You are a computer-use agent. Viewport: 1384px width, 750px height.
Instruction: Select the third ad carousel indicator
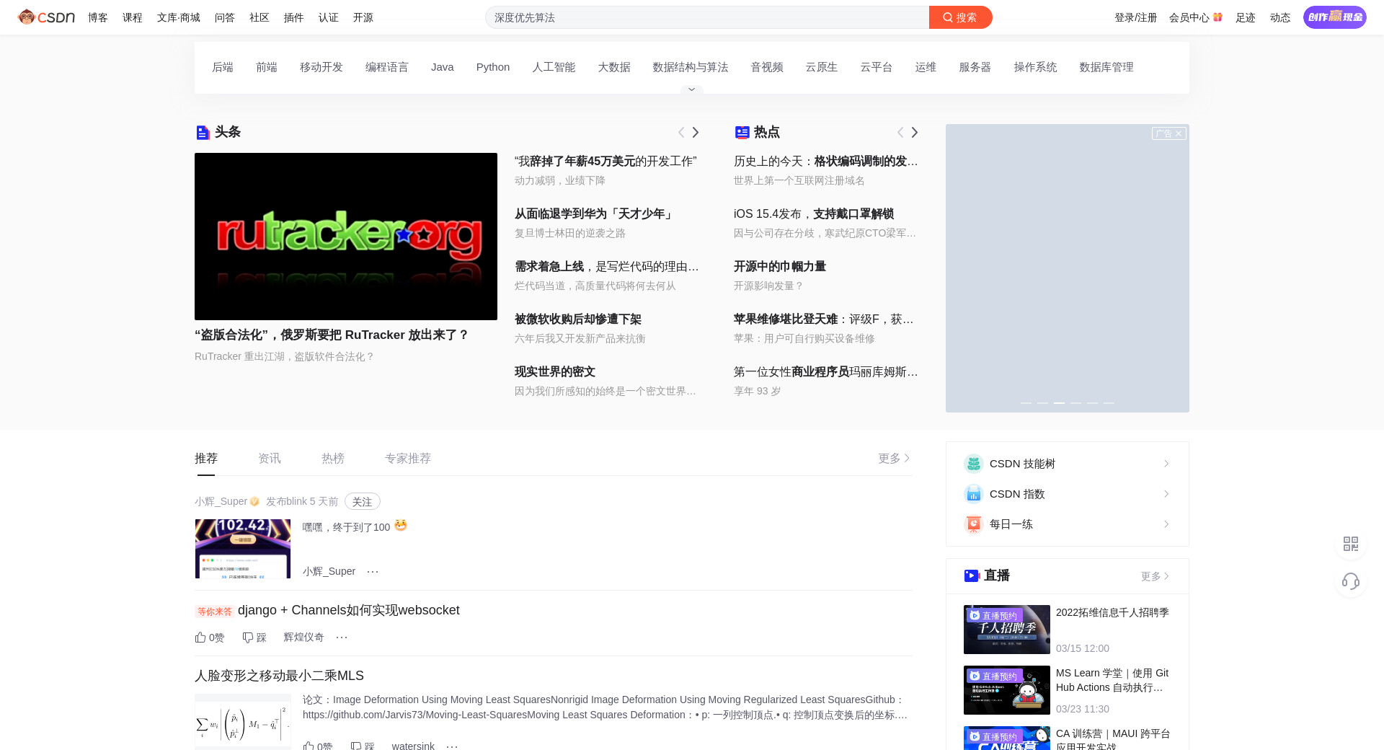point(1059,403)
